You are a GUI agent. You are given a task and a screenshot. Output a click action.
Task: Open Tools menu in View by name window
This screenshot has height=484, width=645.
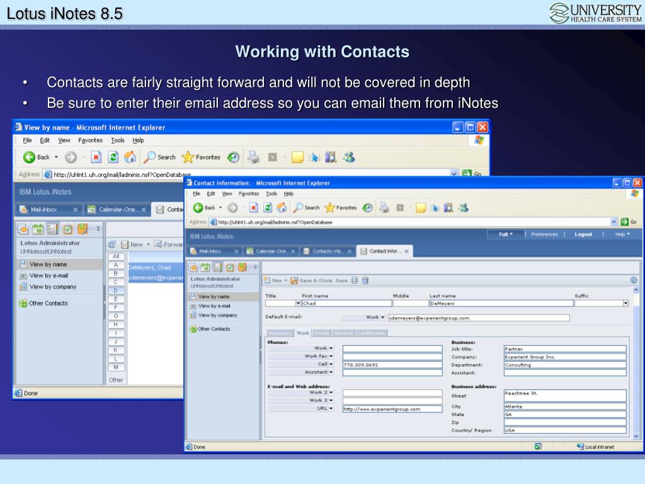click(x=118, y=141)
